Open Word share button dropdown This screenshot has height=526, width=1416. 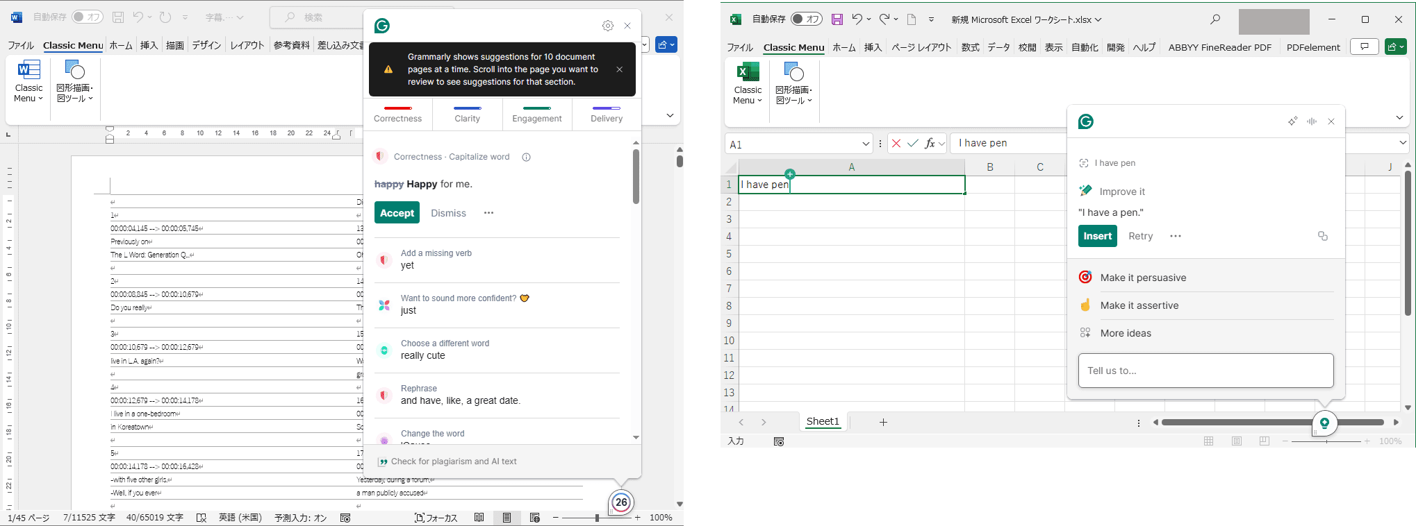tap(666, 44)
